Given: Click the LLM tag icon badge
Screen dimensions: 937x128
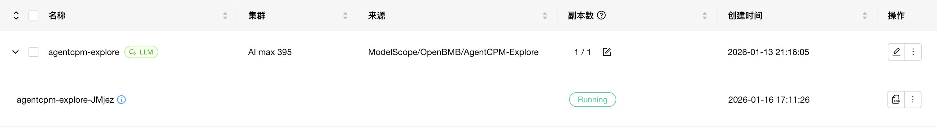Looking at the screenshot, I should click(141, 52).
